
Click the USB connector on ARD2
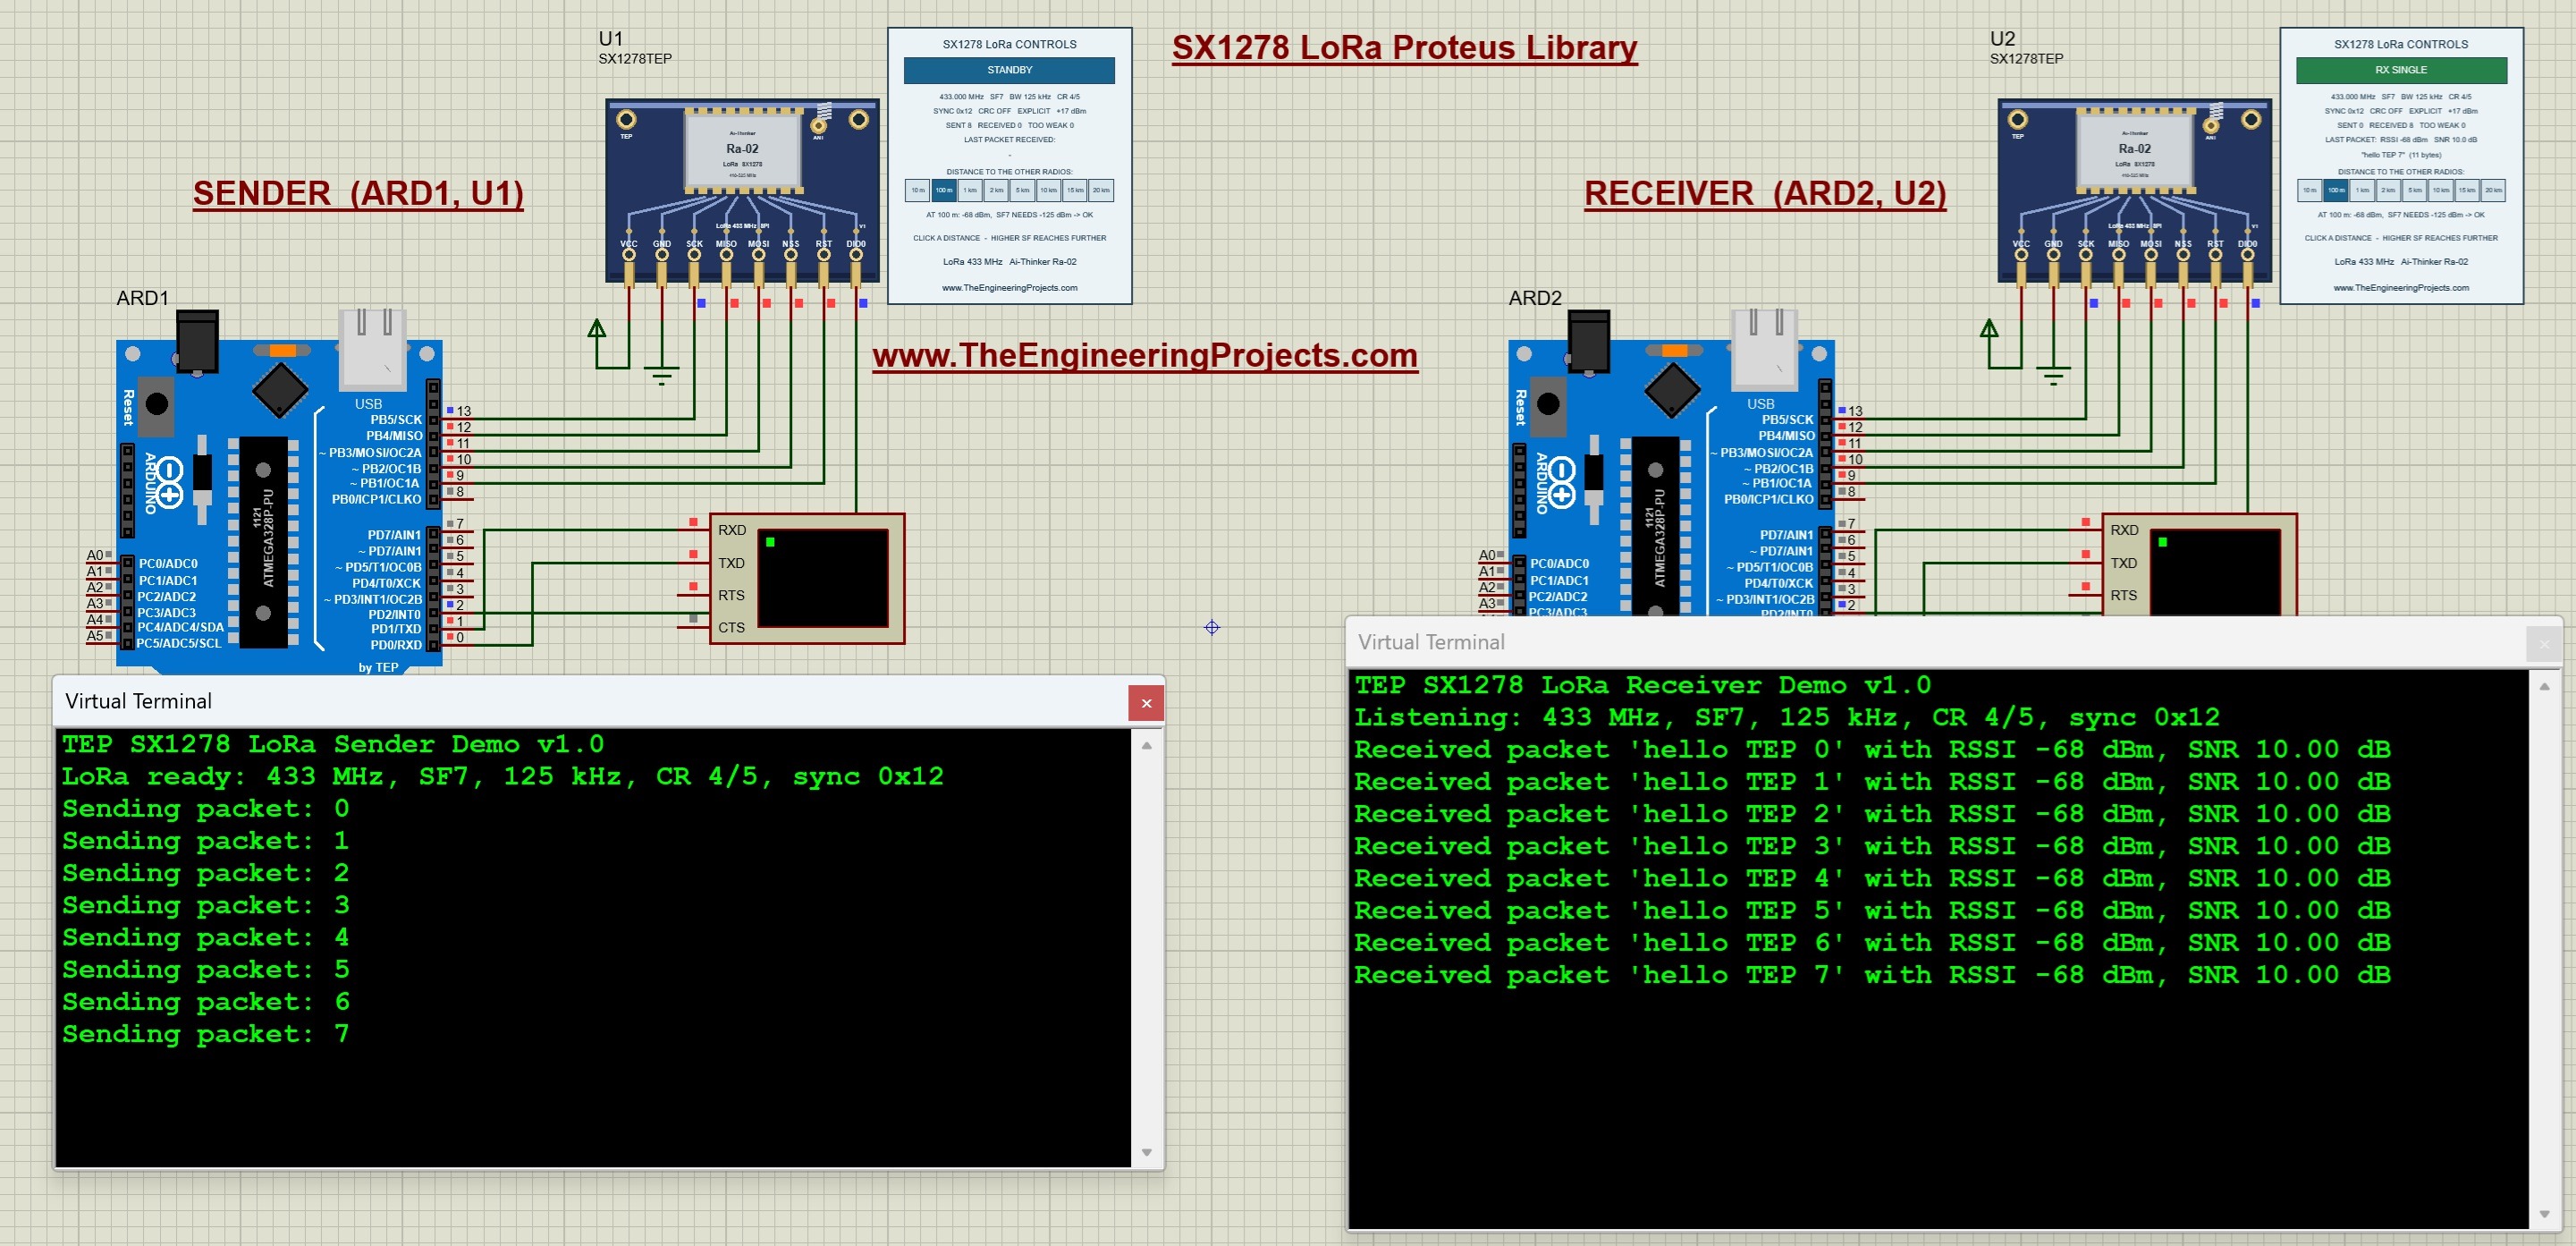coord(1765,348)
